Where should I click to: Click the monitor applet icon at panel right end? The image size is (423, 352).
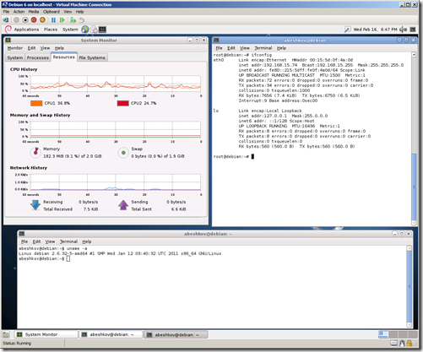pos(413,30)
